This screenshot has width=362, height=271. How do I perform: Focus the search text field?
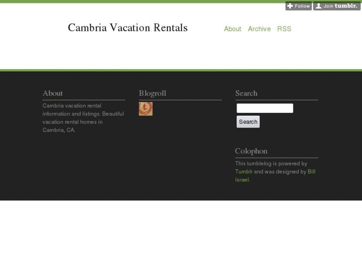point(265,108)
